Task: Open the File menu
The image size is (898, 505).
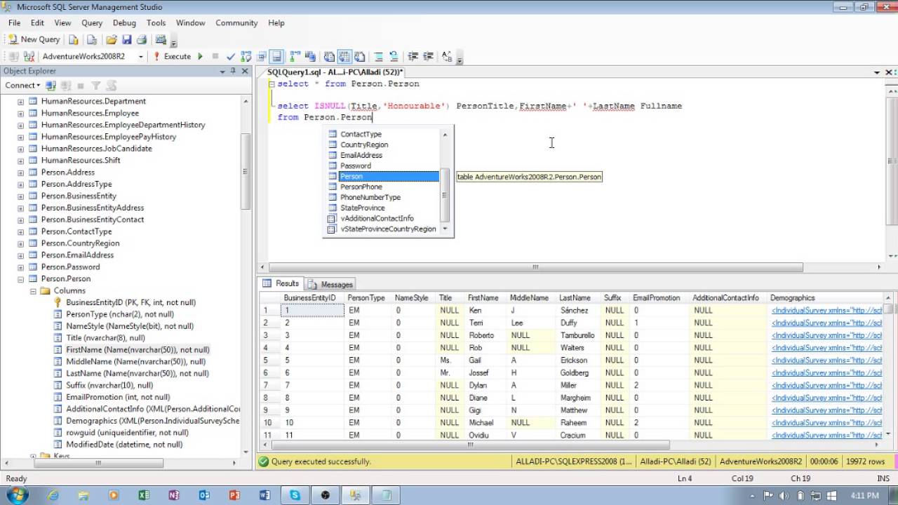Action: (14, 23)
